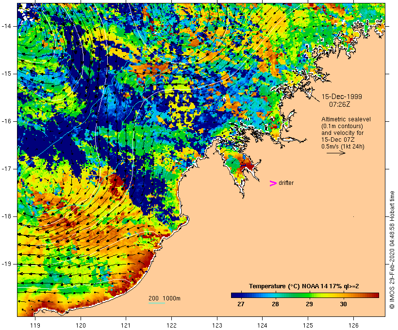Click the latitude axis label '-19'
398x330 pixels.
tap(6, 264)
